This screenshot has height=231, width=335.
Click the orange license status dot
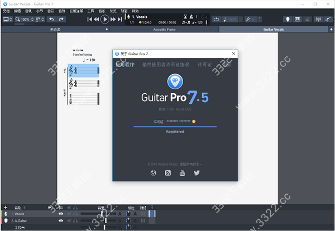[194, 122]
